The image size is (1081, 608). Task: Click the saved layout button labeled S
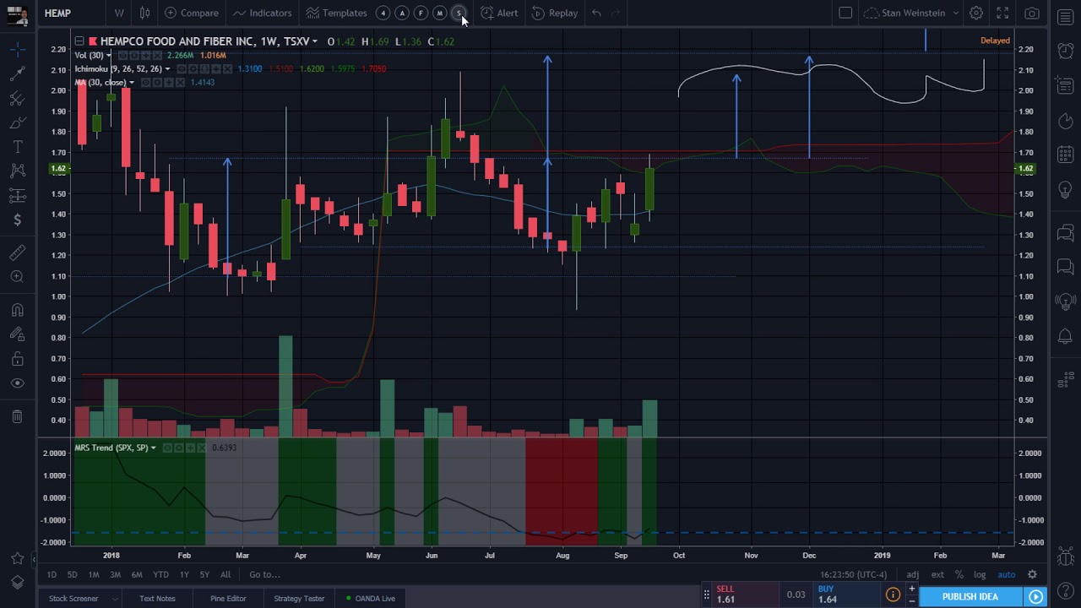point(458,13)
